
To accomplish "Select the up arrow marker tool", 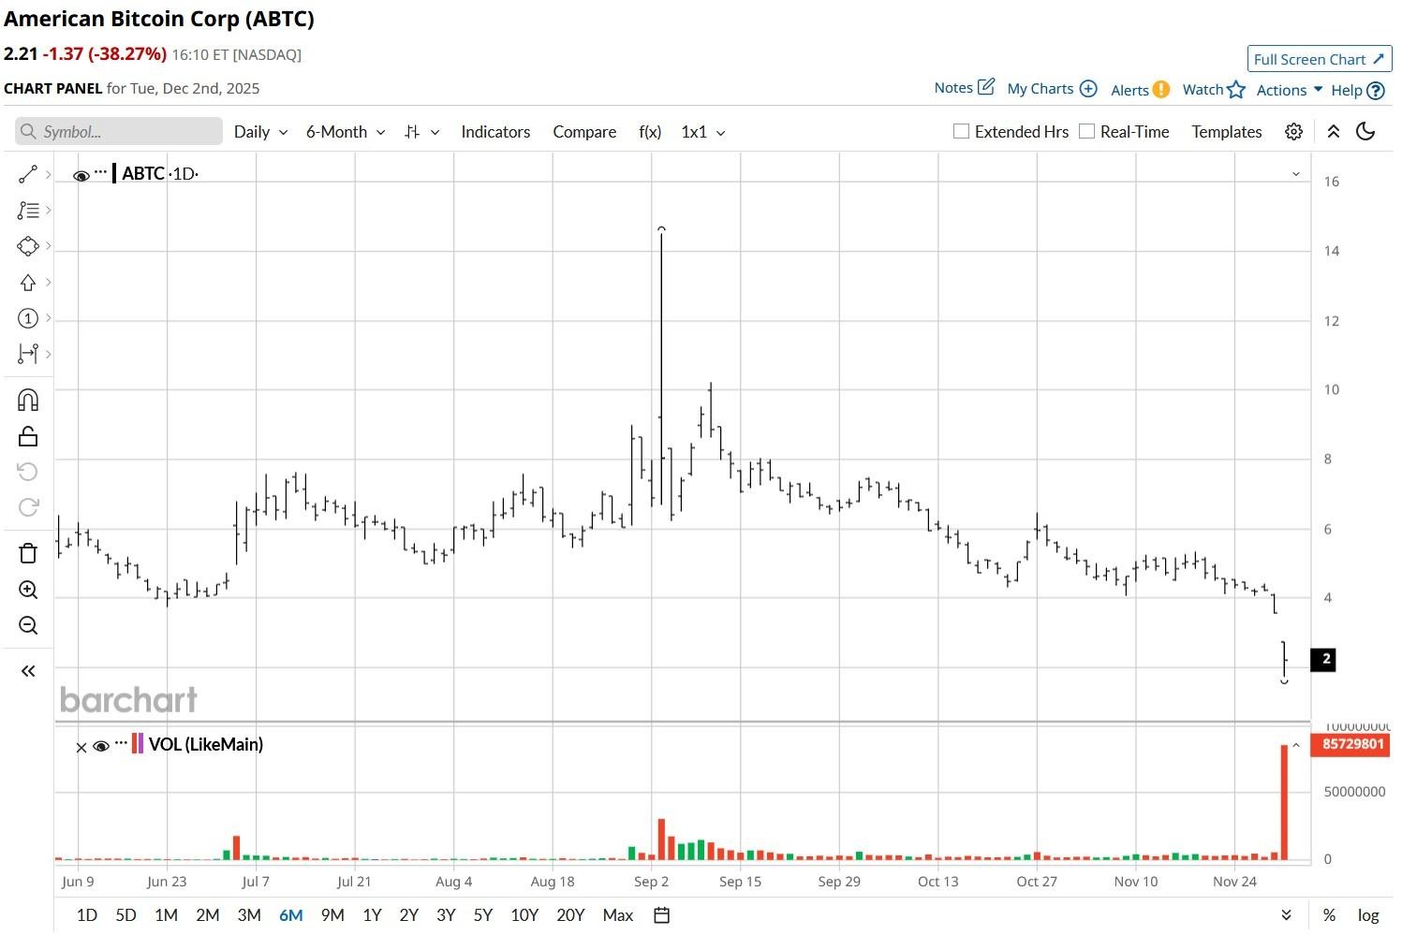I will [28, 283].
